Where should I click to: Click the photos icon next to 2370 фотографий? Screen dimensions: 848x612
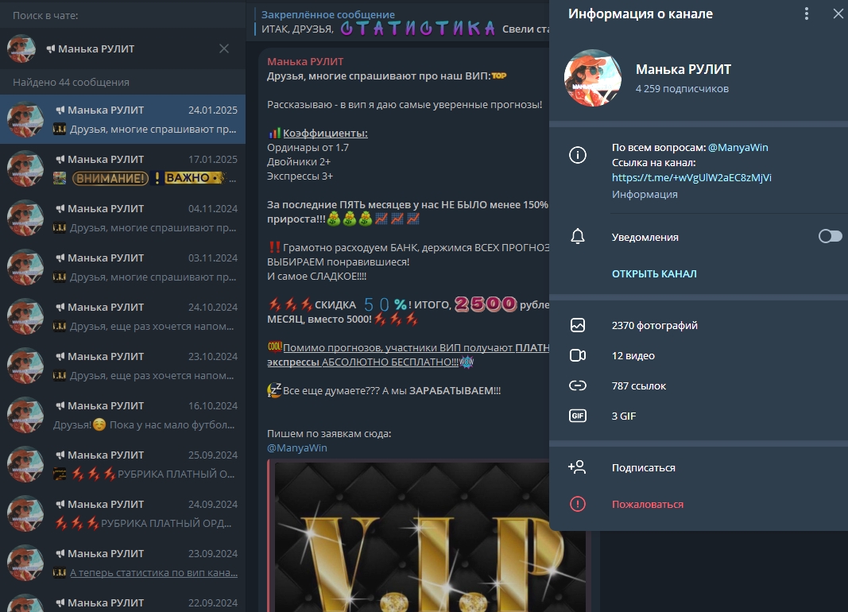coord(578,325)
